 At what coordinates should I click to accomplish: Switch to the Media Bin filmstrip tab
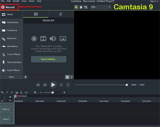click(x=36, y=14)
